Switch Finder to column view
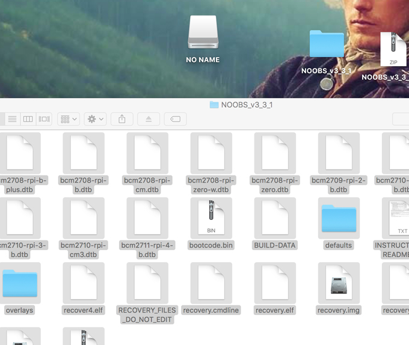409x345 pixels. coord(28,119)
